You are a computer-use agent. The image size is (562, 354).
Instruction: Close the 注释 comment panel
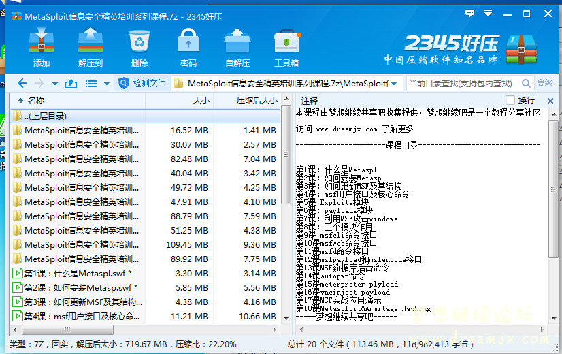coord(551,101)
